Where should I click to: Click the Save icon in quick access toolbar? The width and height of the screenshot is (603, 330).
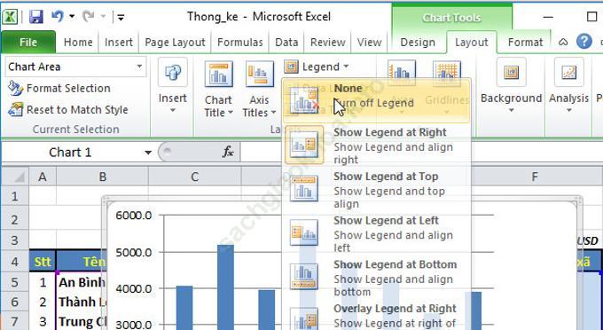[x=35, y=17]
